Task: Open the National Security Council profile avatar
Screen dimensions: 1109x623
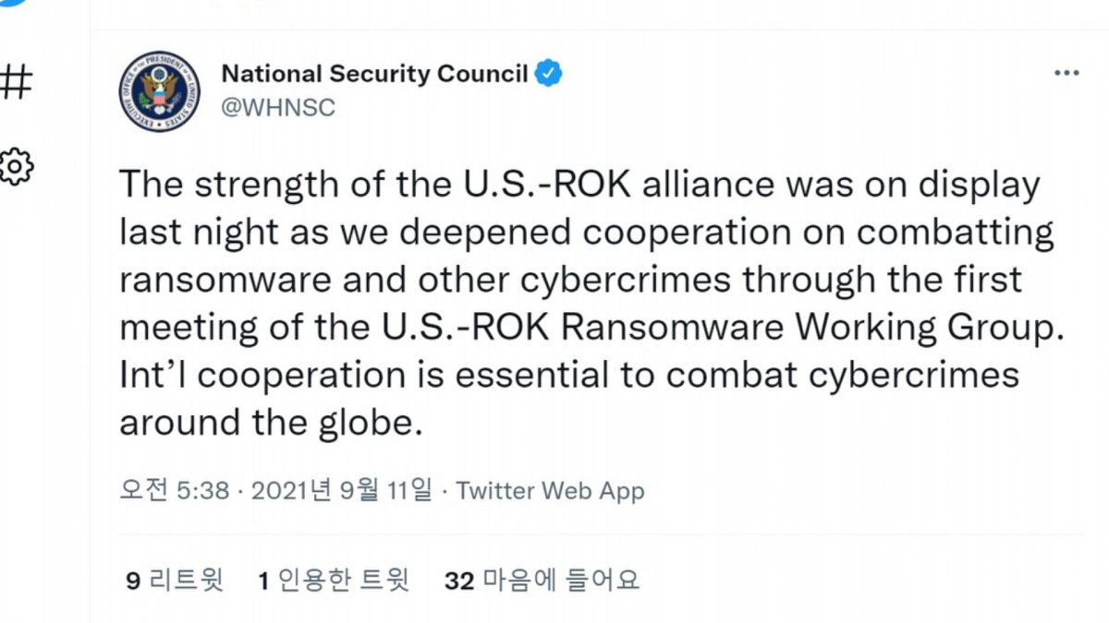Action: tap(160, 91)
